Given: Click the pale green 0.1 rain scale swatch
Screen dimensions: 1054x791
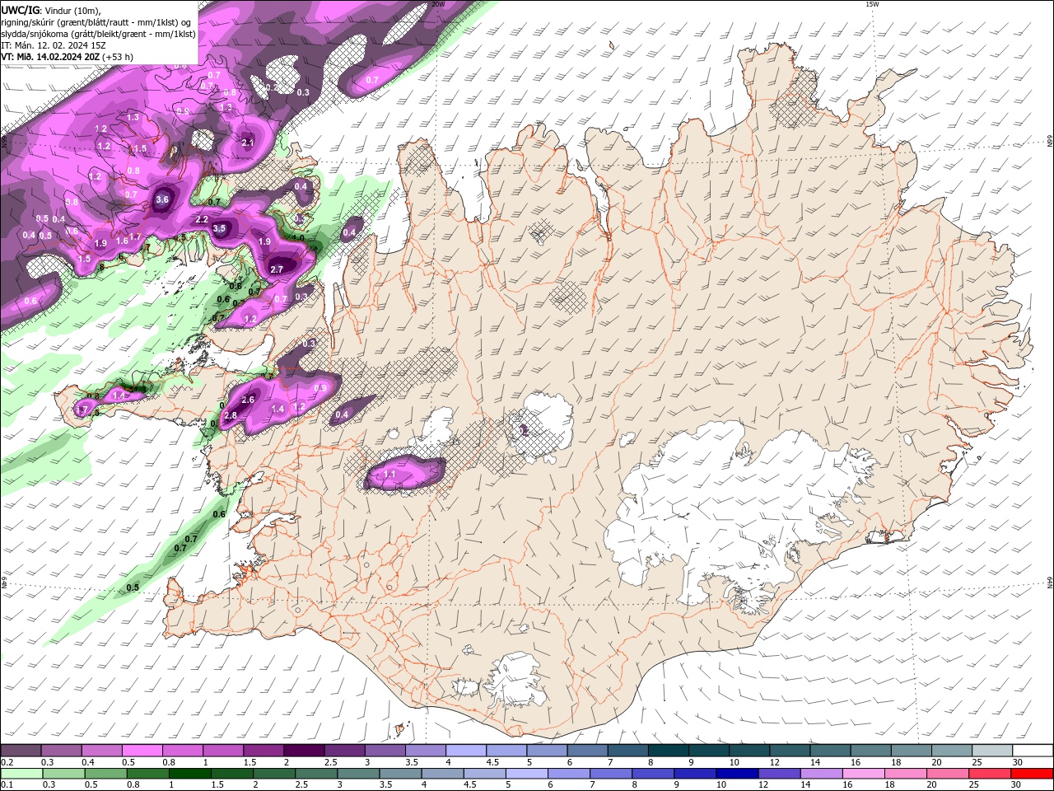Looking at the screenshot, I should 21,774.
